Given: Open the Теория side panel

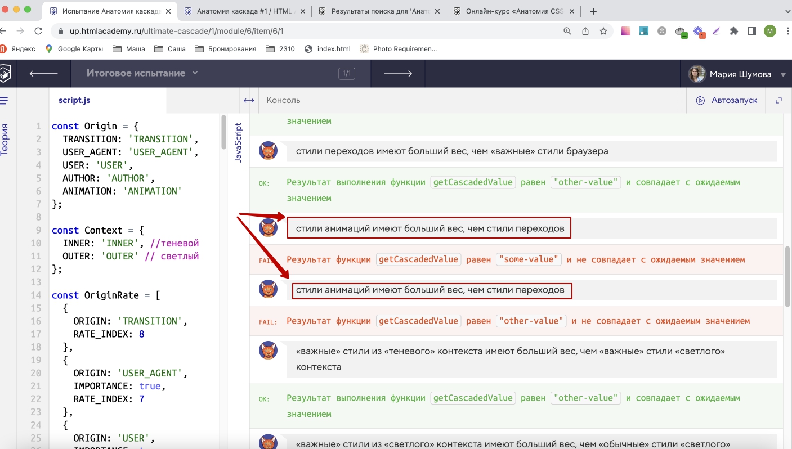Looking at the screenshot, I should click(x=5, y=139).
